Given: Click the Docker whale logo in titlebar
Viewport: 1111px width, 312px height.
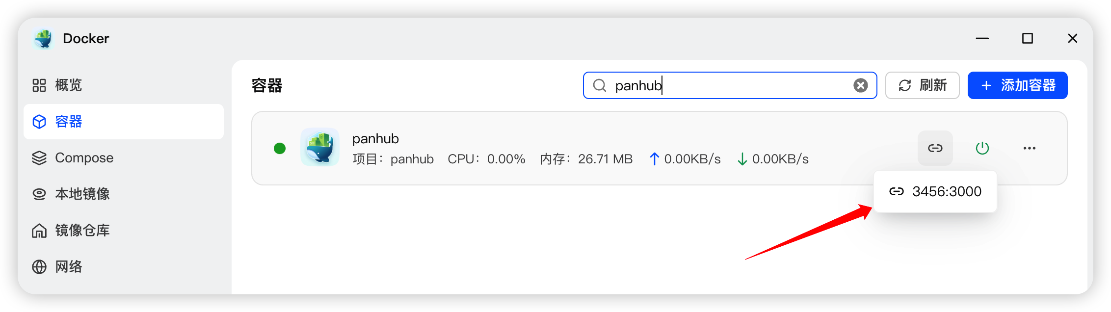Looking at the screenshot, I should coord(44,38).
